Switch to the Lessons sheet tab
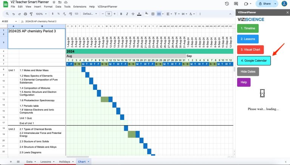 tap(46, 162)
